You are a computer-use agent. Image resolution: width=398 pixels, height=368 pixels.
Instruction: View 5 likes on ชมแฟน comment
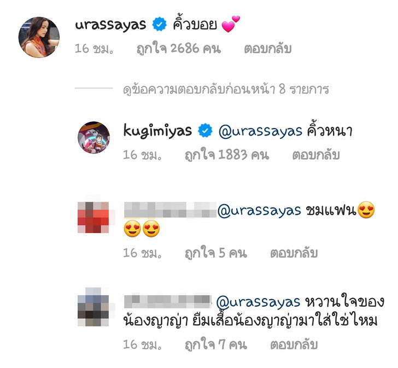(x=216, y=253)
